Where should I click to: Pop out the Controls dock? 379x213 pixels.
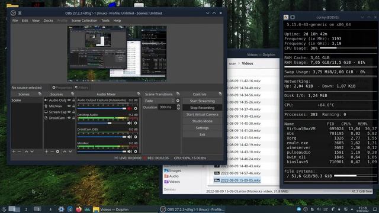[220, 94]
